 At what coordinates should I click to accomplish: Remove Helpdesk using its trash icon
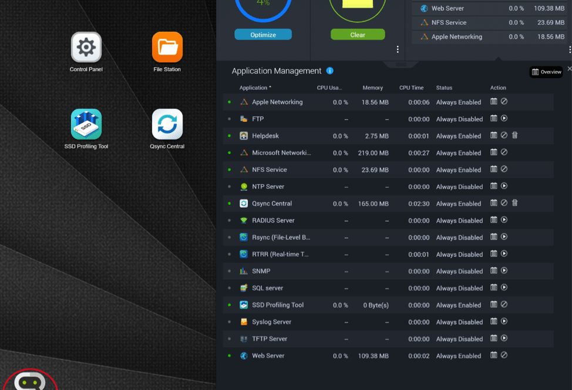pos(514,135)
